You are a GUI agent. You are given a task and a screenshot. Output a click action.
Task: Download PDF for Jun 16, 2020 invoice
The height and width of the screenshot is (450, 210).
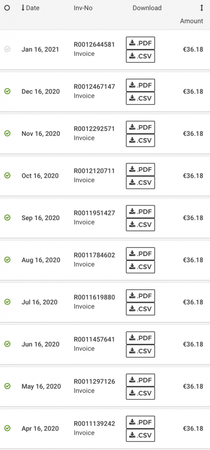pos(141,338)
